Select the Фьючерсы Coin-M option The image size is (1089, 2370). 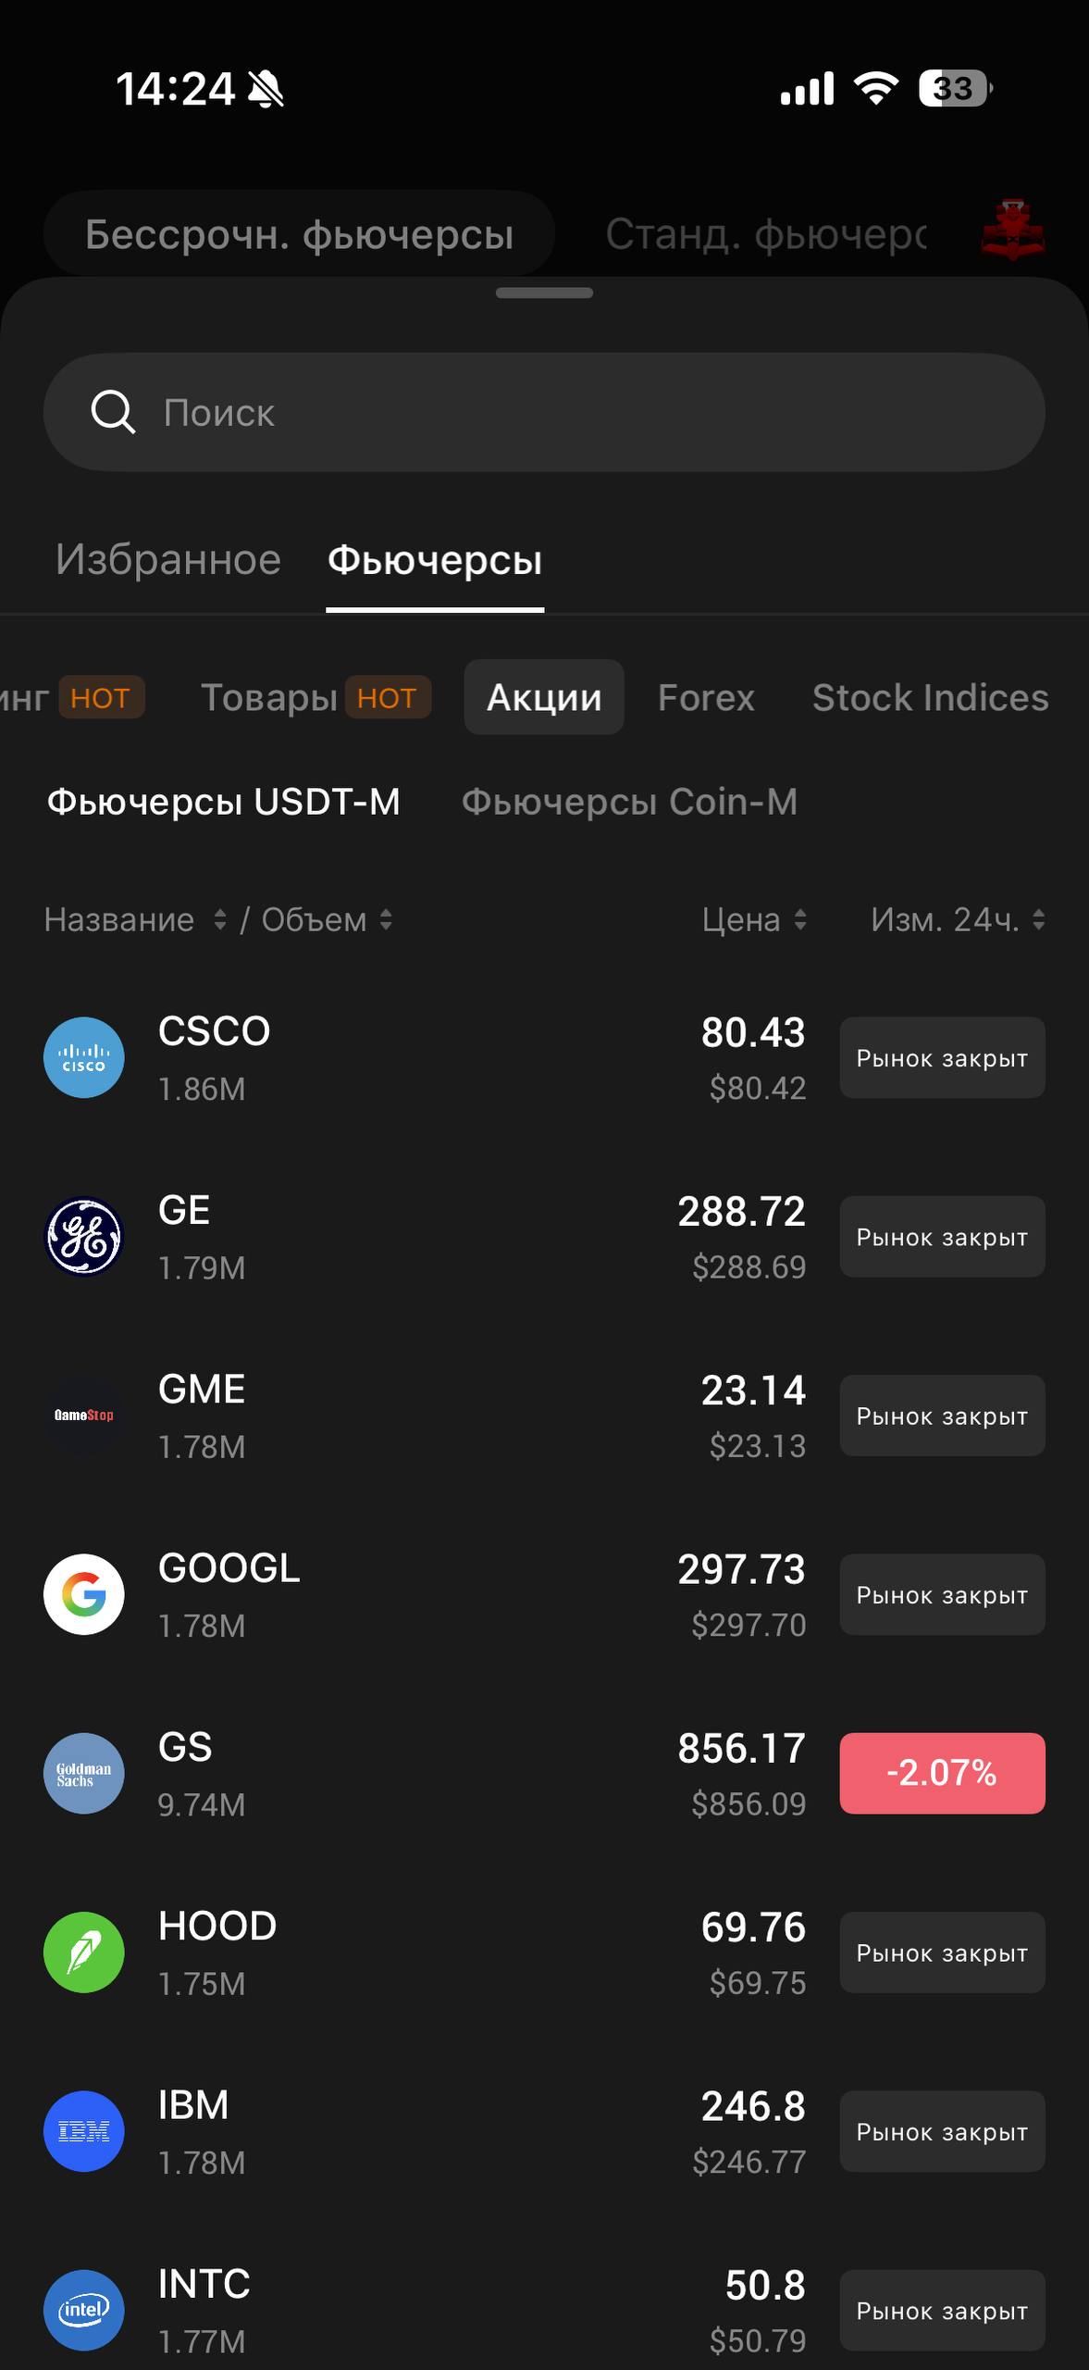click(x=629, y=802)
